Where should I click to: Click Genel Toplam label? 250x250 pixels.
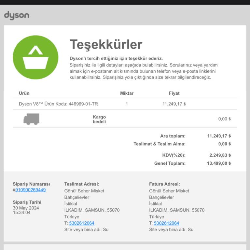(170, 163)
